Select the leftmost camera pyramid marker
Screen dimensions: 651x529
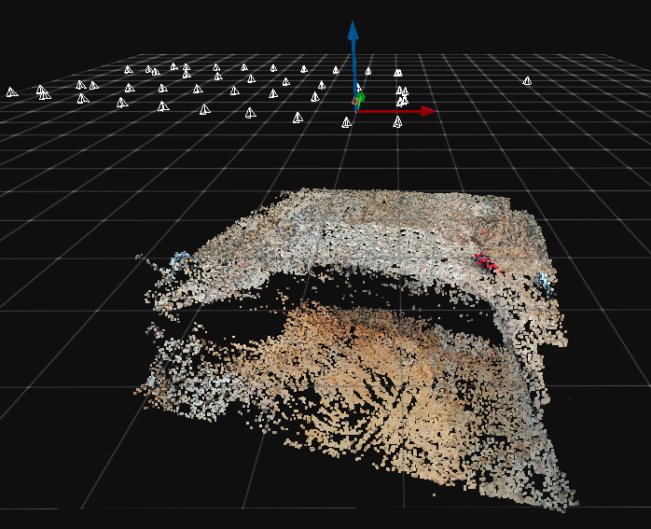point(12,91)
